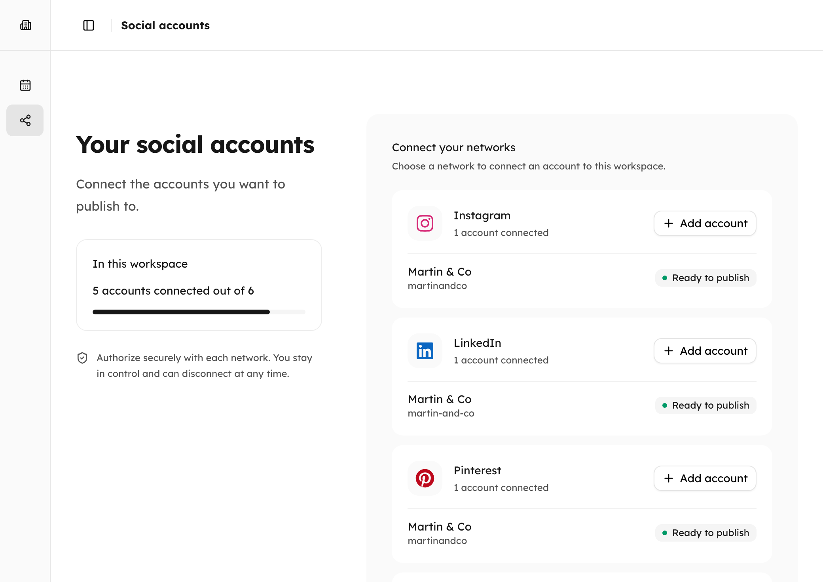Click Ready to publish badge under Pinterest
Viewport: 823px width, 582px height.
(706, 533)
